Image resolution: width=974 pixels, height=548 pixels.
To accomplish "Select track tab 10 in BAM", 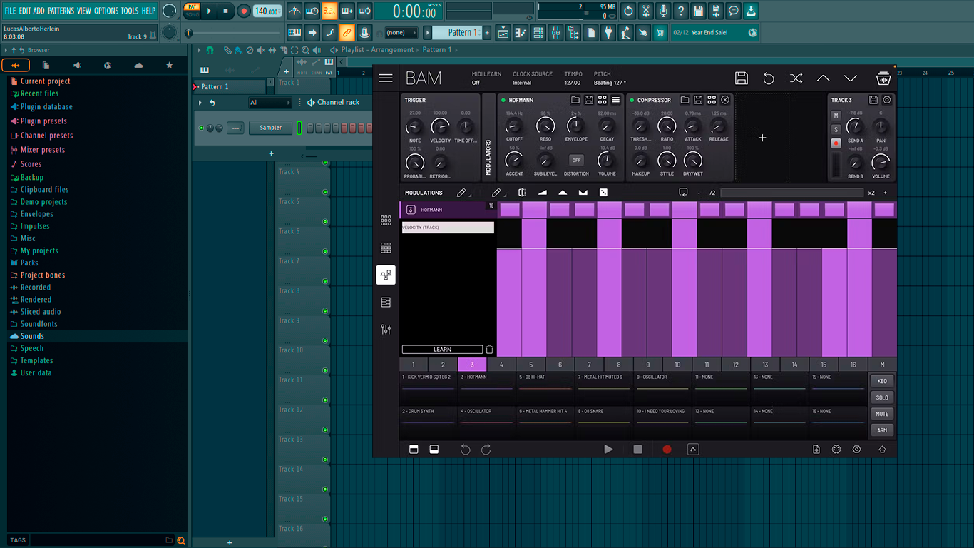I will tap(677, 365).
